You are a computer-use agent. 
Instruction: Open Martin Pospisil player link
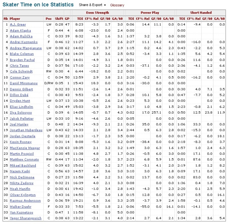click(x=22, y=154)
